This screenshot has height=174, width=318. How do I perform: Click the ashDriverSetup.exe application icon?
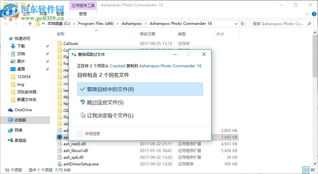pos(60,164)
